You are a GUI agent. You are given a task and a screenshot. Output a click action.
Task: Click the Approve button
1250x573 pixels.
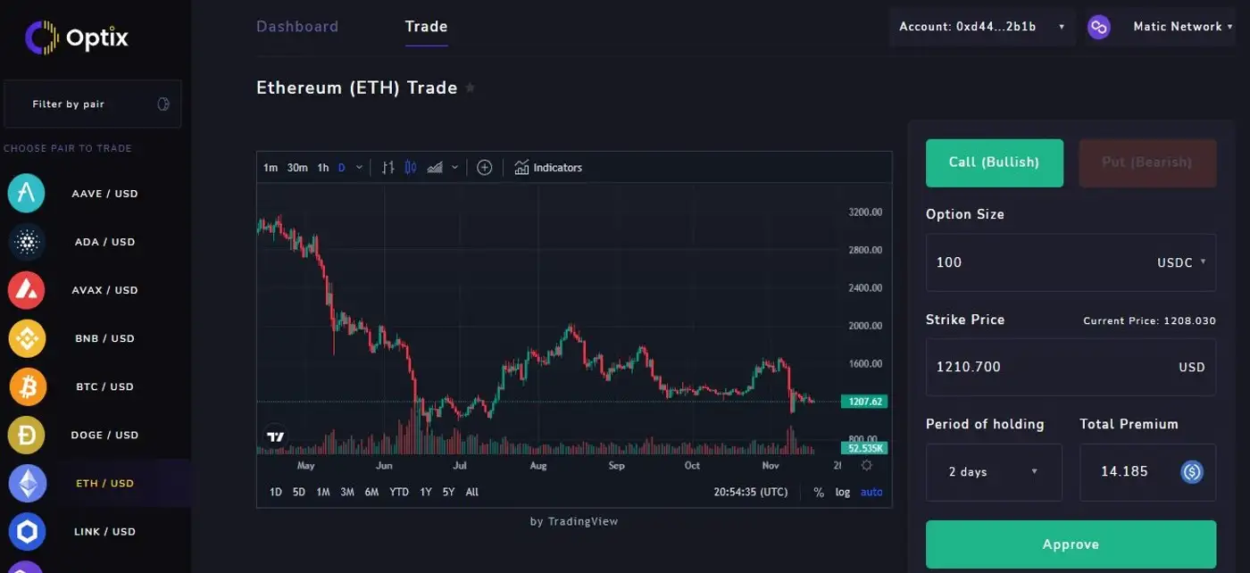[1071, 544]
